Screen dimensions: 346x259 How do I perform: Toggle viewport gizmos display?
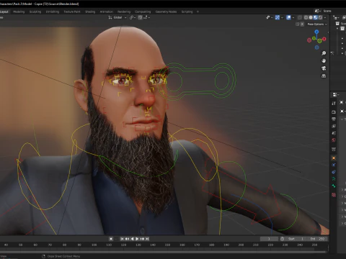click(278, 17)
